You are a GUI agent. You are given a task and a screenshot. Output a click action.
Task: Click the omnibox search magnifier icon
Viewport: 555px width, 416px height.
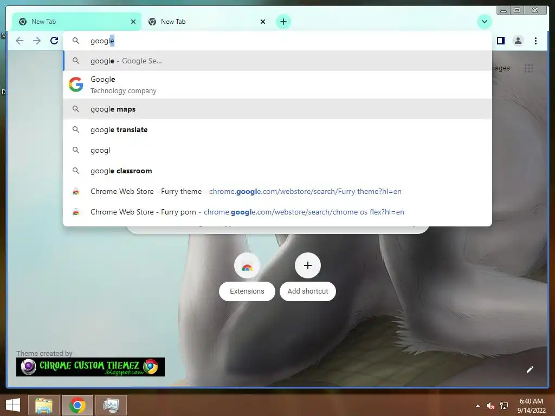tap(76, 41)
